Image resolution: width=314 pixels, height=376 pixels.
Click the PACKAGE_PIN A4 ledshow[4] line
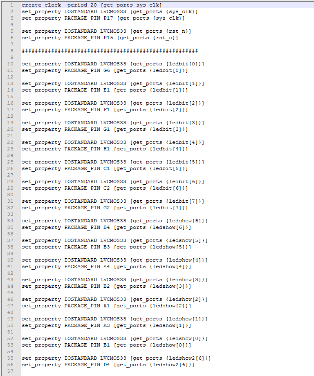click(x=106, y=266)
